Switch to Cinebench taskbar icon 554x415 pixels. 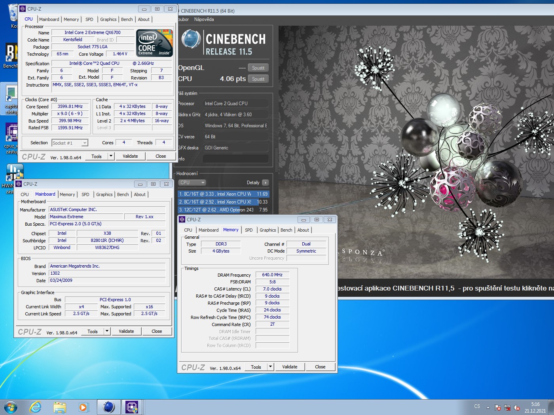[109, 407]
